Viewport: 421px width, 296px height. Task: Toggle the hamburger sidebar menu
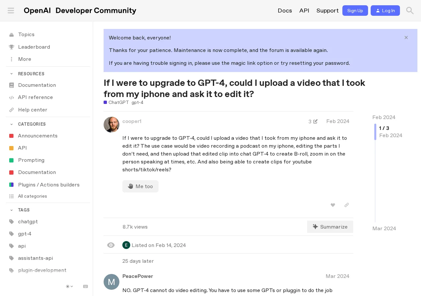click(x=11, y=11)
